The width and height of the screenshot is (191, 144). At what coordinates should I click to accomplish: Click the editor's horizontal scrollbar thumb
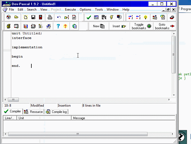pyautogui.click(x=13, y=100)
